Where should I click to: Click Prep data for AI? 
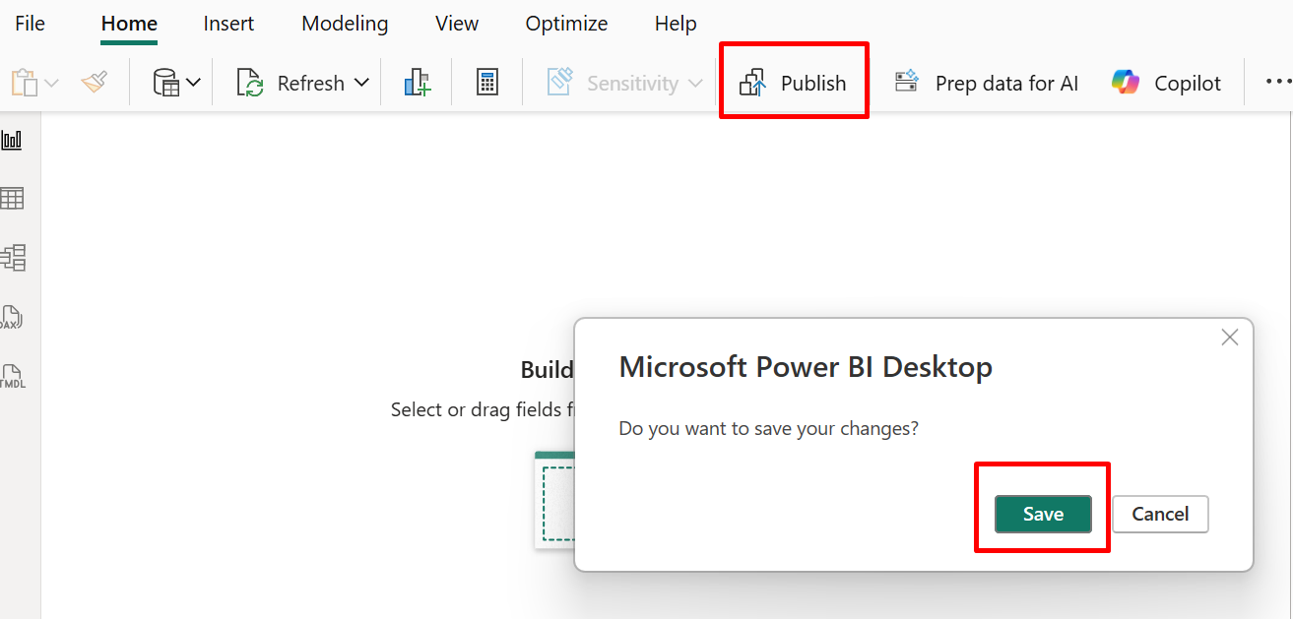click(986, 84)
